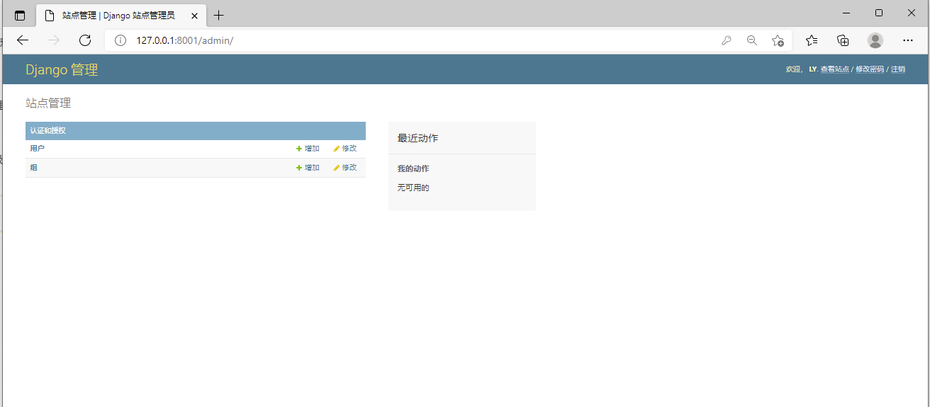This screenshot has height=407, width=930.
Task: Click 修改密码 link in header
Action: pyautogui.click(x=870, y=69)
